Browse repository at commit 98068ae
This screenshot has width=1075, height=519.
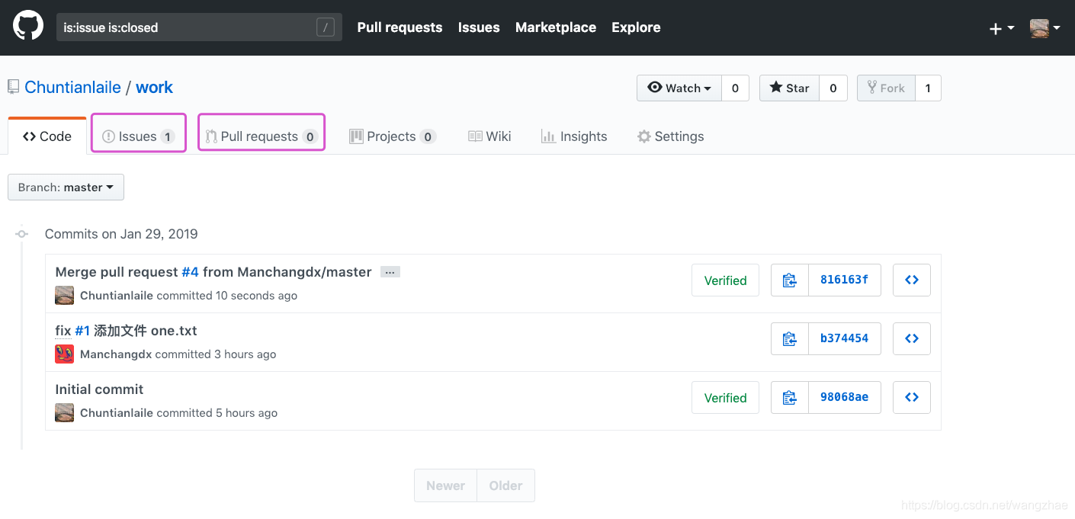tap(912, 397)
